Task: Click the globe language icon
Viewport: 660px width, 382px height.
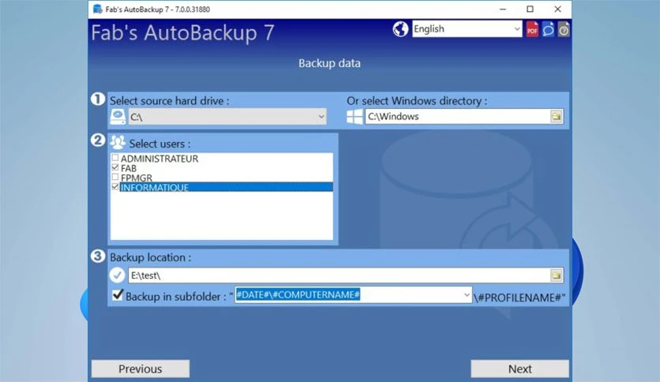Action: pos(400,29)
